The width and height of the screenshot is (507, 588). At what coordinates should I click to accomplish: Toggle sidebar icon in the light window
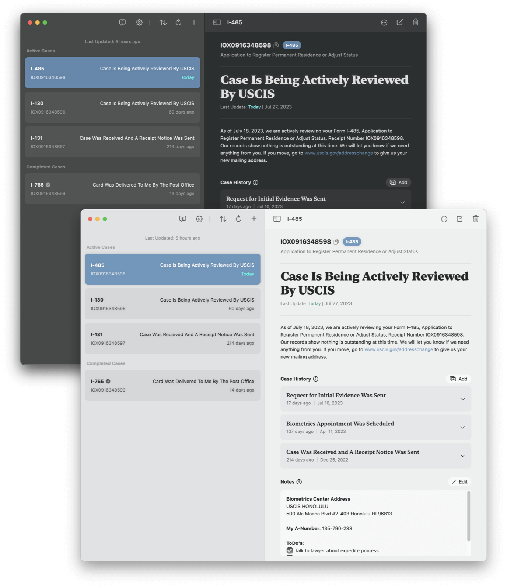coord(277,219)
